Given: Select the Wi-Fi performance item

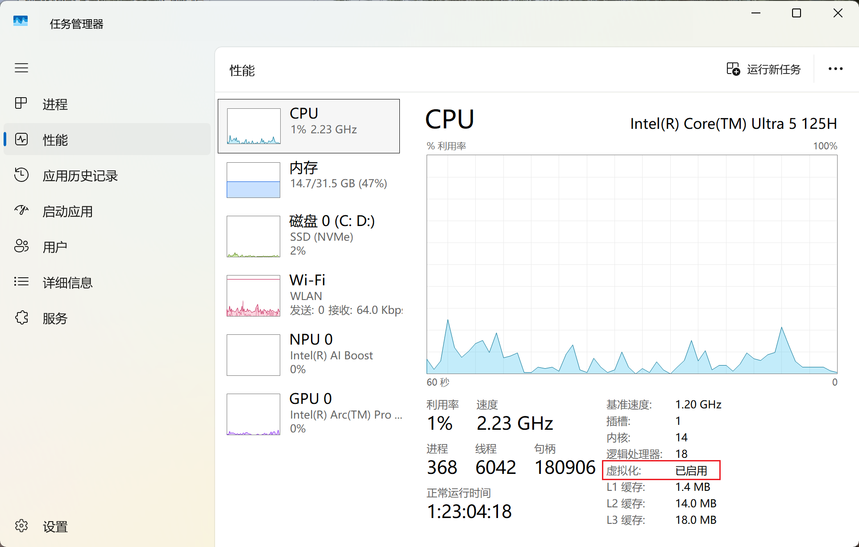Looking at the screenshot, I should (308, 296).
